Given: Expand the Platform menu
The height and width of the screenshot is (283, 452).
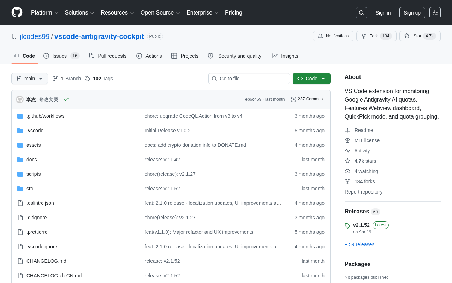Looking at the screenshot, I should 45,13.
